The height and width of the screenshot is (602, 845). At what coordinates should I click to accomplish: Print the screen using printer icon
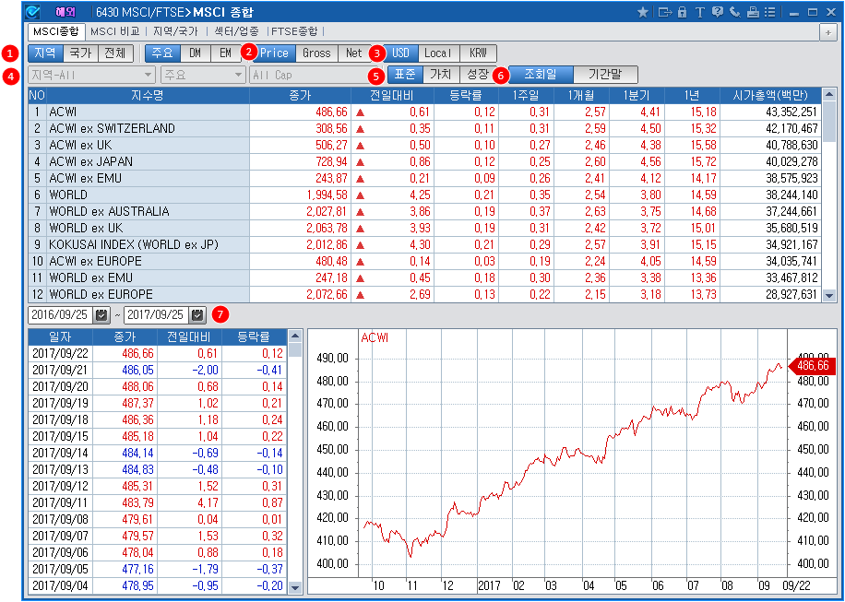tap(753, 12)
